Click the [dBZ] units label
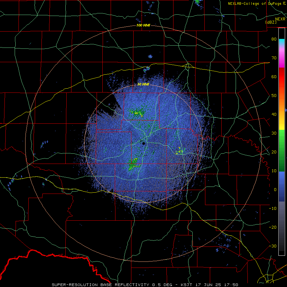Screen dimensions: 287x287 [x=271, y=22]
